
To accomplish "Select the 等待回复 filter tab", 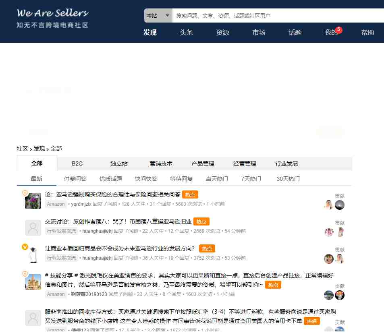I will coord(181,179).
